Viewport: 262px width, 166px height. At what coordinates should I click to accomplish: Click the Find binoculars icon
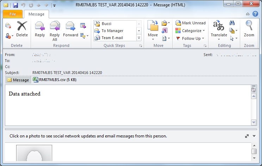point(232,23)
